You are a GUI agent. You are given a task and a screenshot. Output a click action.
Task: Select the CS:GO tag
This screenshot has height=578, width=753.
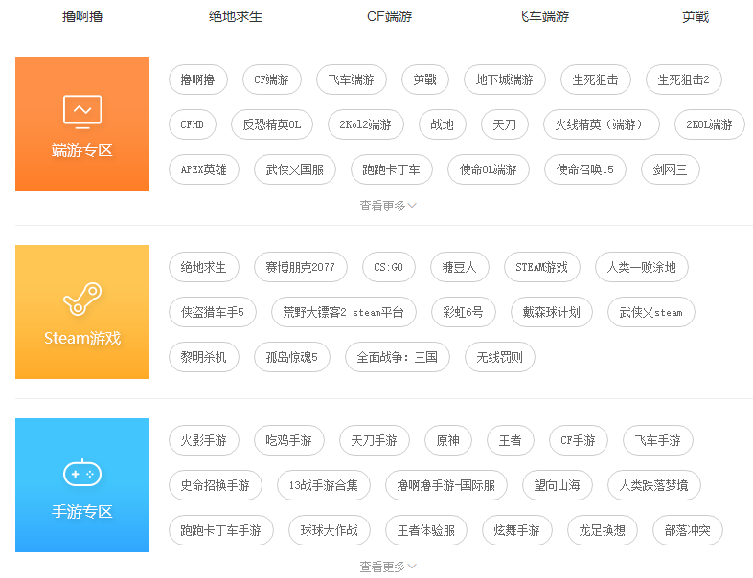click(x=389, y=267)
